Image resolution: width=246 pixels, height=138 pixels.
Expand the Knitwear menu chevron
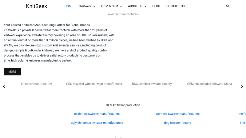(x=94, y=6)
